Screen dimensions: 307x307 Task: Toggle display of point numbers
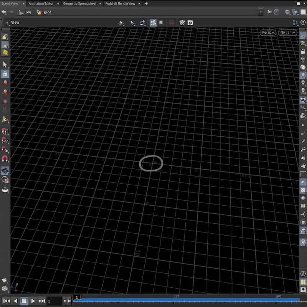pyautogui.click(x=303, y=149)
